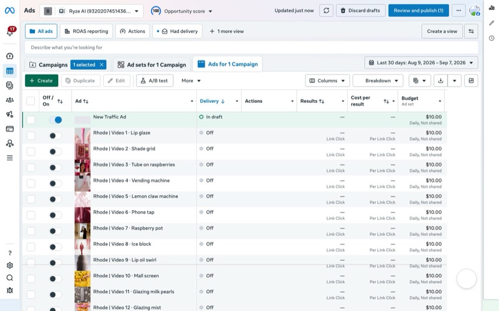Open Breakdown dropdown
This screenshot has width=499, height=311.
[378, 81]
